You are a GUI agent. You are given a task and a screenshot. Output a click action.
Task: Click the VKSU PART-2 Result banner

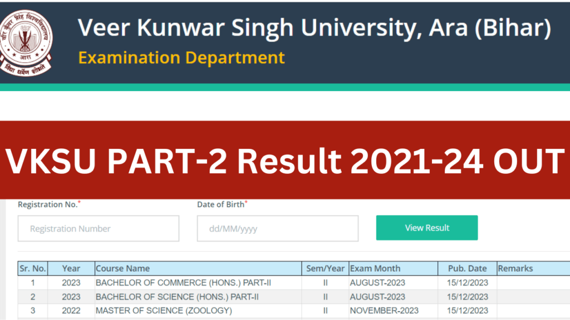(285, 160)
